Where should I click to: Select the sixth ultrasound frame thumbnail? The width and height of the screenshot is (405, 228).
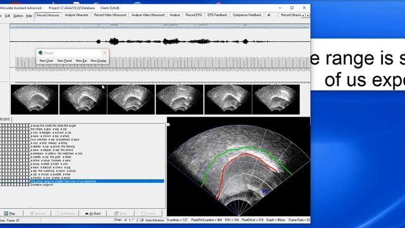tap(276, 99)
